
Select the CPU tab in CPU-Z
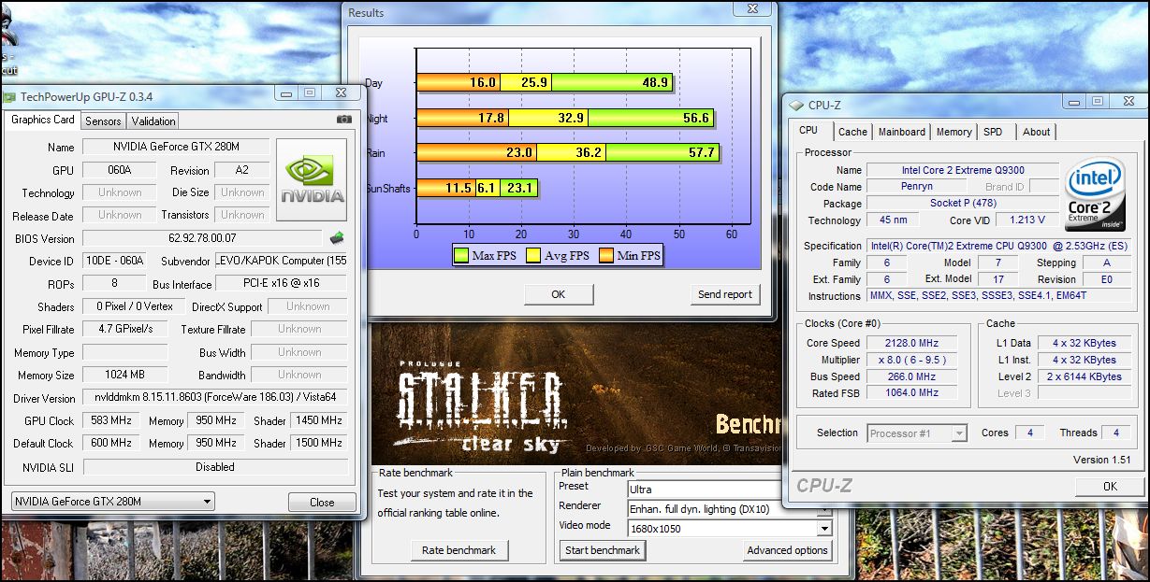pyautogui.click(x=808, y=131)
